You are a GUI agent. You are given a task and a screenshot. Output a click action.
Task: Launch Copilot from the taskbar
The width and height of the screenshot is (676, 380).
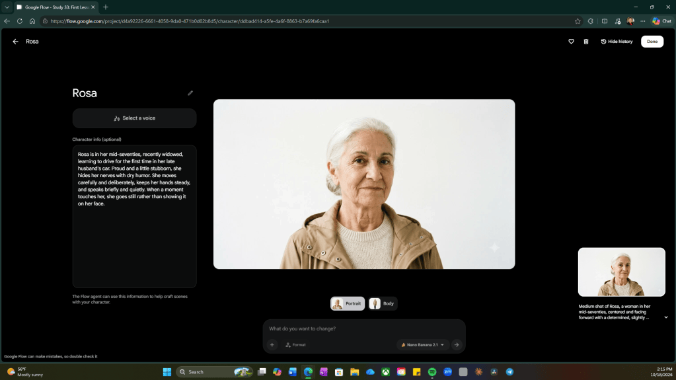point(278,372)
